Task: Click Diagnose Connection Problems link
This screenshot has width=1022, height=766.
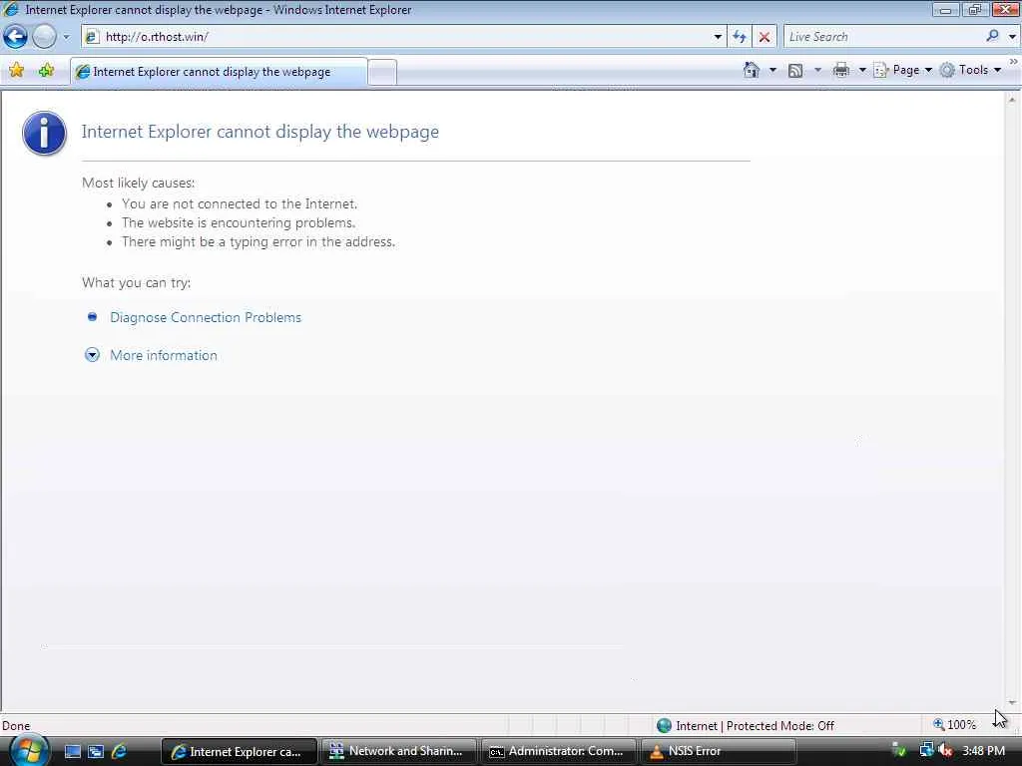Action: [206, 317]
